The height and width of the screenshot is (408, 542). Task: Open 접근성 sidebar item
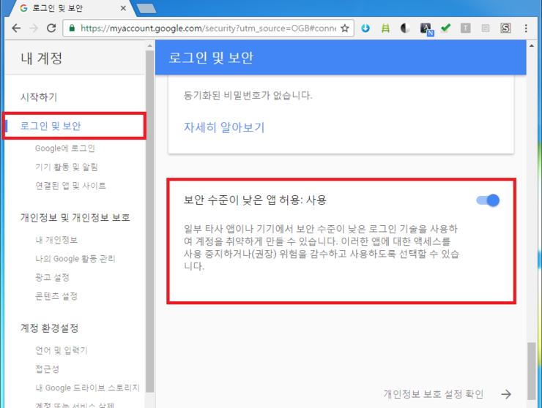click(x=47, y=369)
